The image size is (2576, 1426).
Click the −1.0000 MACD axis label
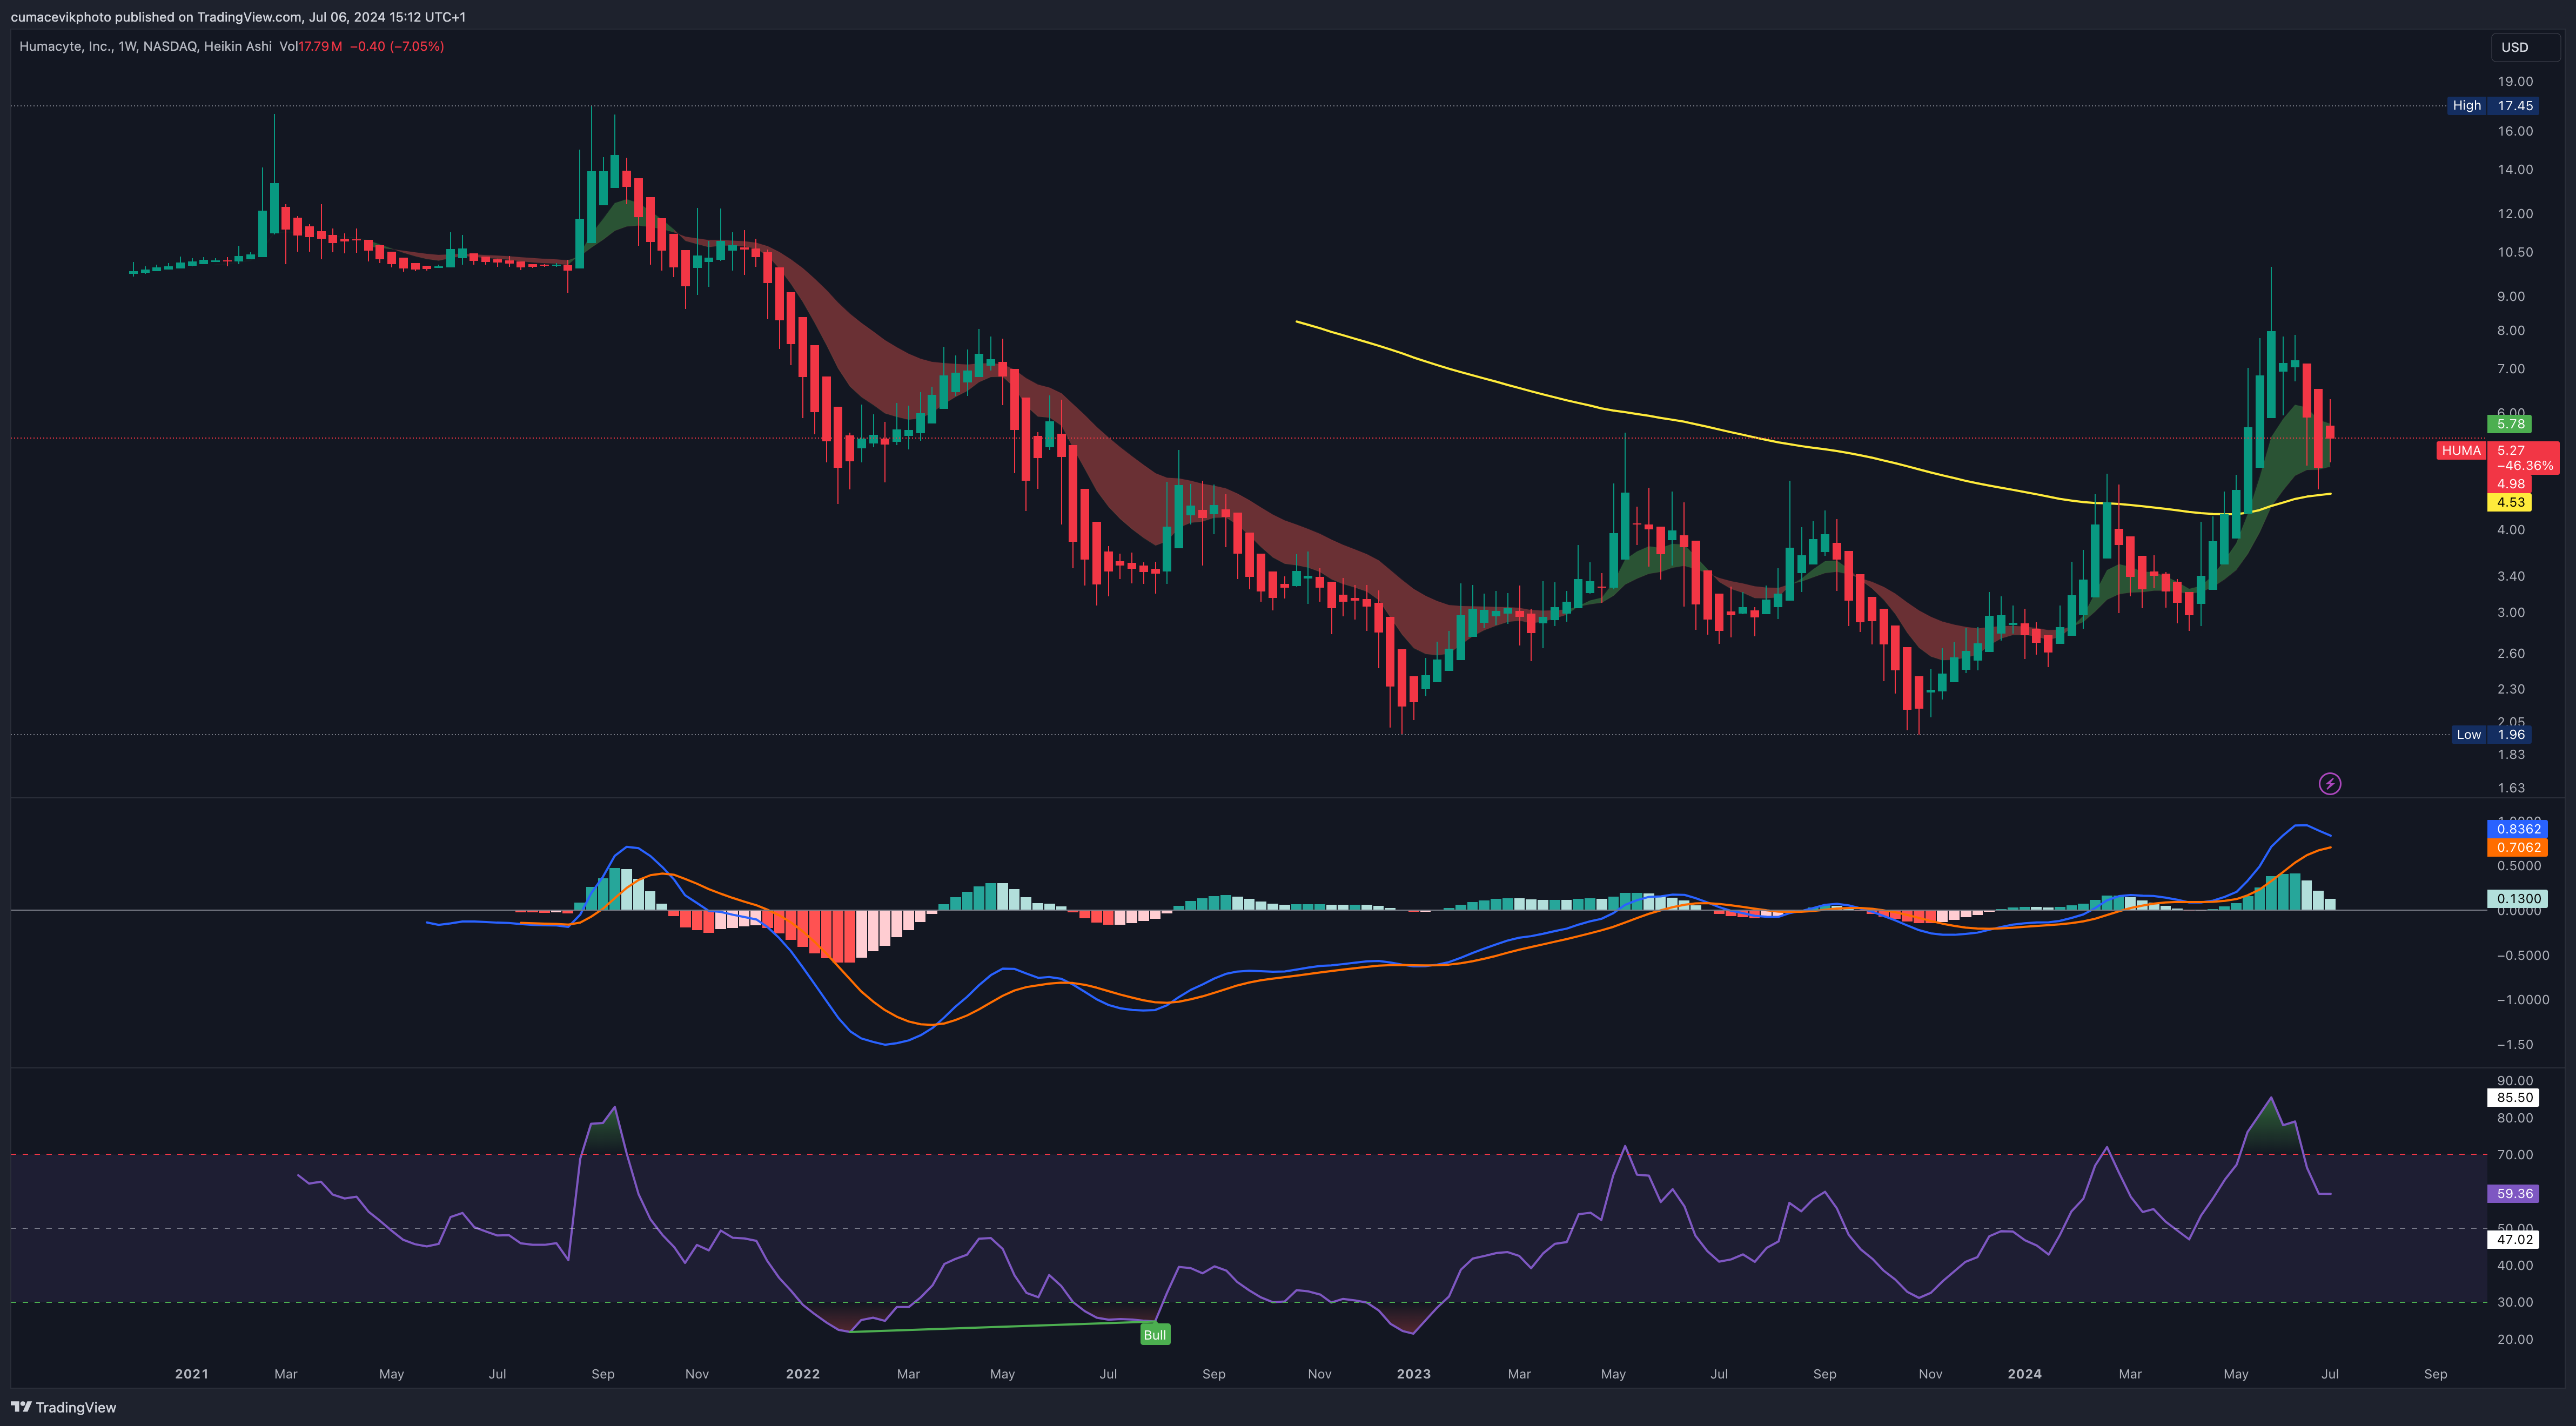tap(2523, 999)
